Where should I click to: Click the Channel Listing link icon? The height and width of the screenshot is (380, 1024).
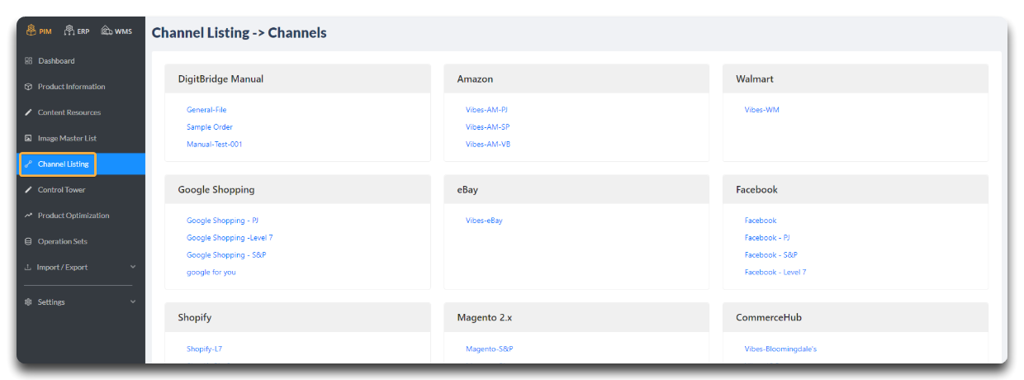(28, 164)
